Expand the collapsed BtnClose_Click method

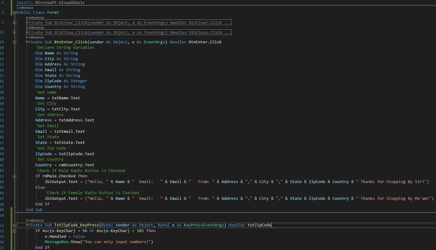click(x=14, y=32)
